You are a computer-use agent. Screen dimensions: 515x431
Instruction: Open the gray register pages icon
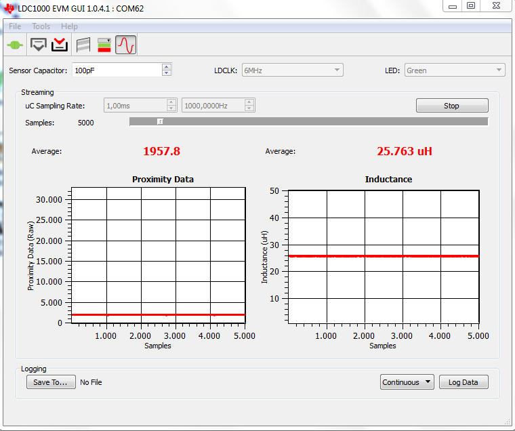click(x=83, y=45)
